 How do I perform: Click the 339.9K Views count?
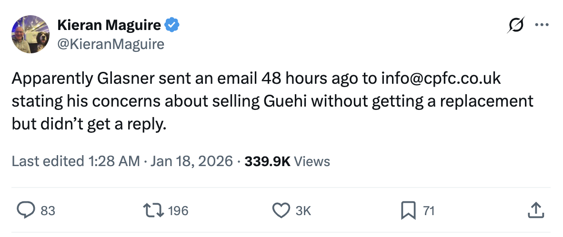(x=287, y=161)
